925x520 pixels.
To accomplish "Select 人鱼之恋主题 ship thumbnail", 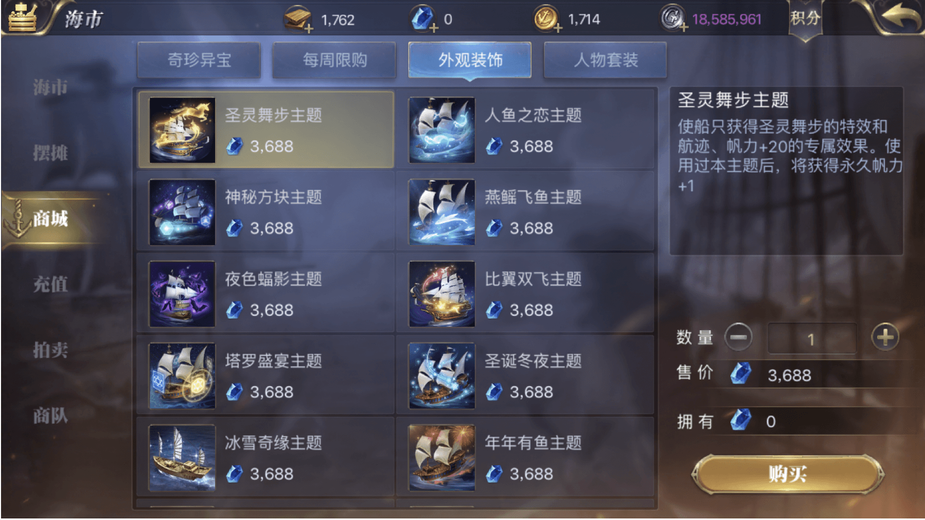I will click(x=441, y=130).
